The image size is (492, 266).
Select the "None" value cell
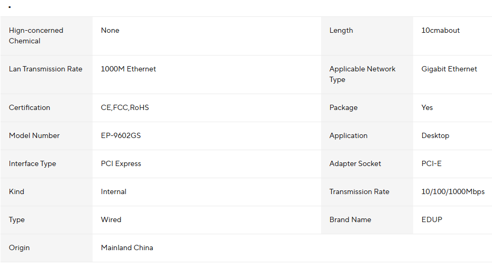click(x=110, y=30)
